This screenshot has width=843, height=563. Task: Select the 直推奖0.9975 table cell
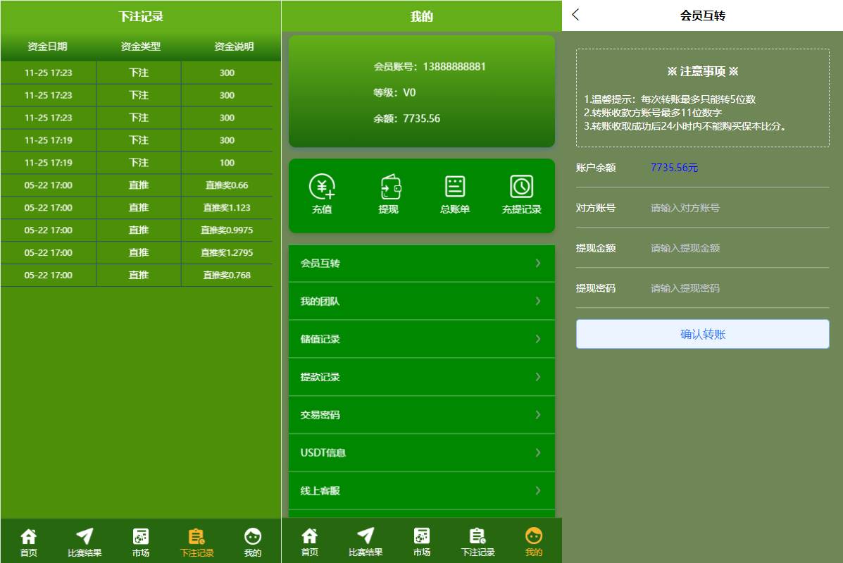point(227,230)
